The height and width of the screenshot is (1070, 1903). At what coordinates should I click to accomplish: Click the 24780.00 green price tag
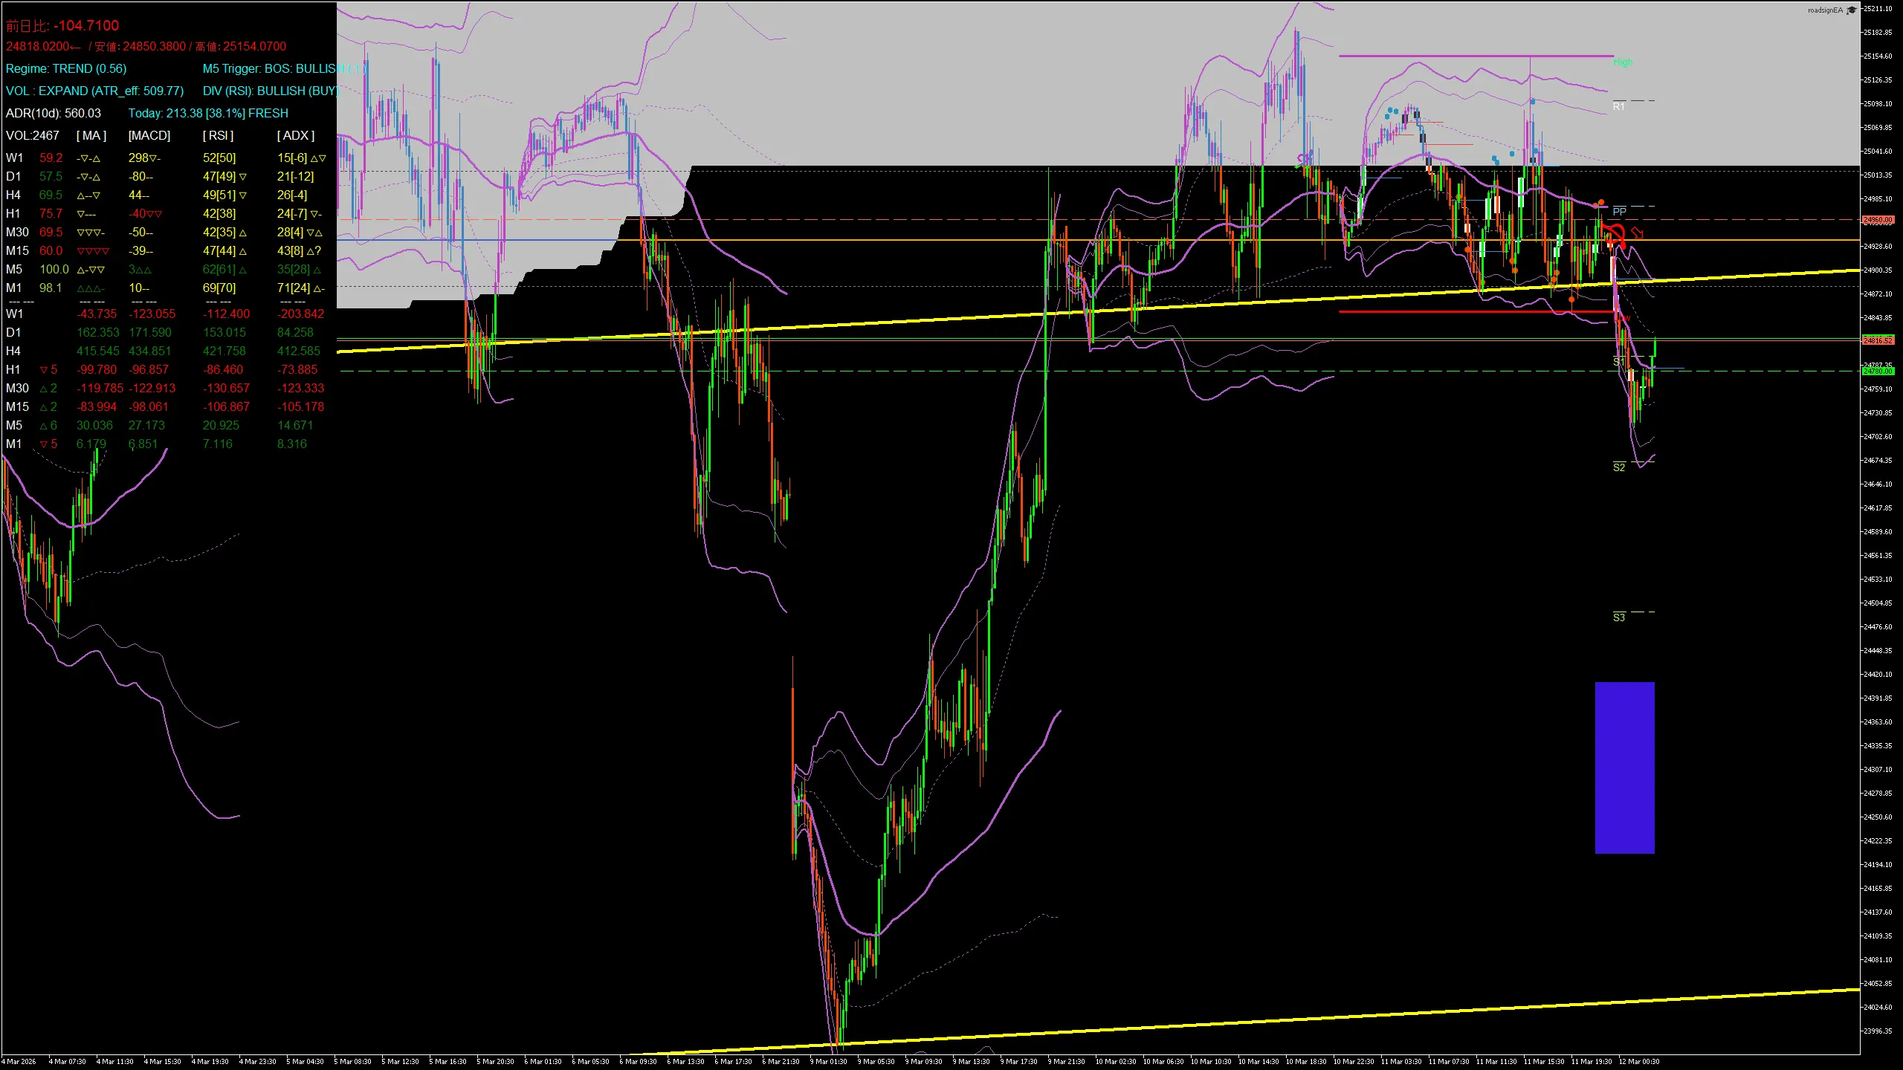click(x=1878, y=371)
